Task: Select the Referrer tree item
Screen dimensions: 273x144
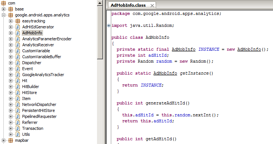Action: [30, 122]
